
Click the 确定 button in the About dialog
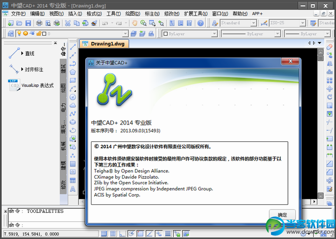(282, 215)
